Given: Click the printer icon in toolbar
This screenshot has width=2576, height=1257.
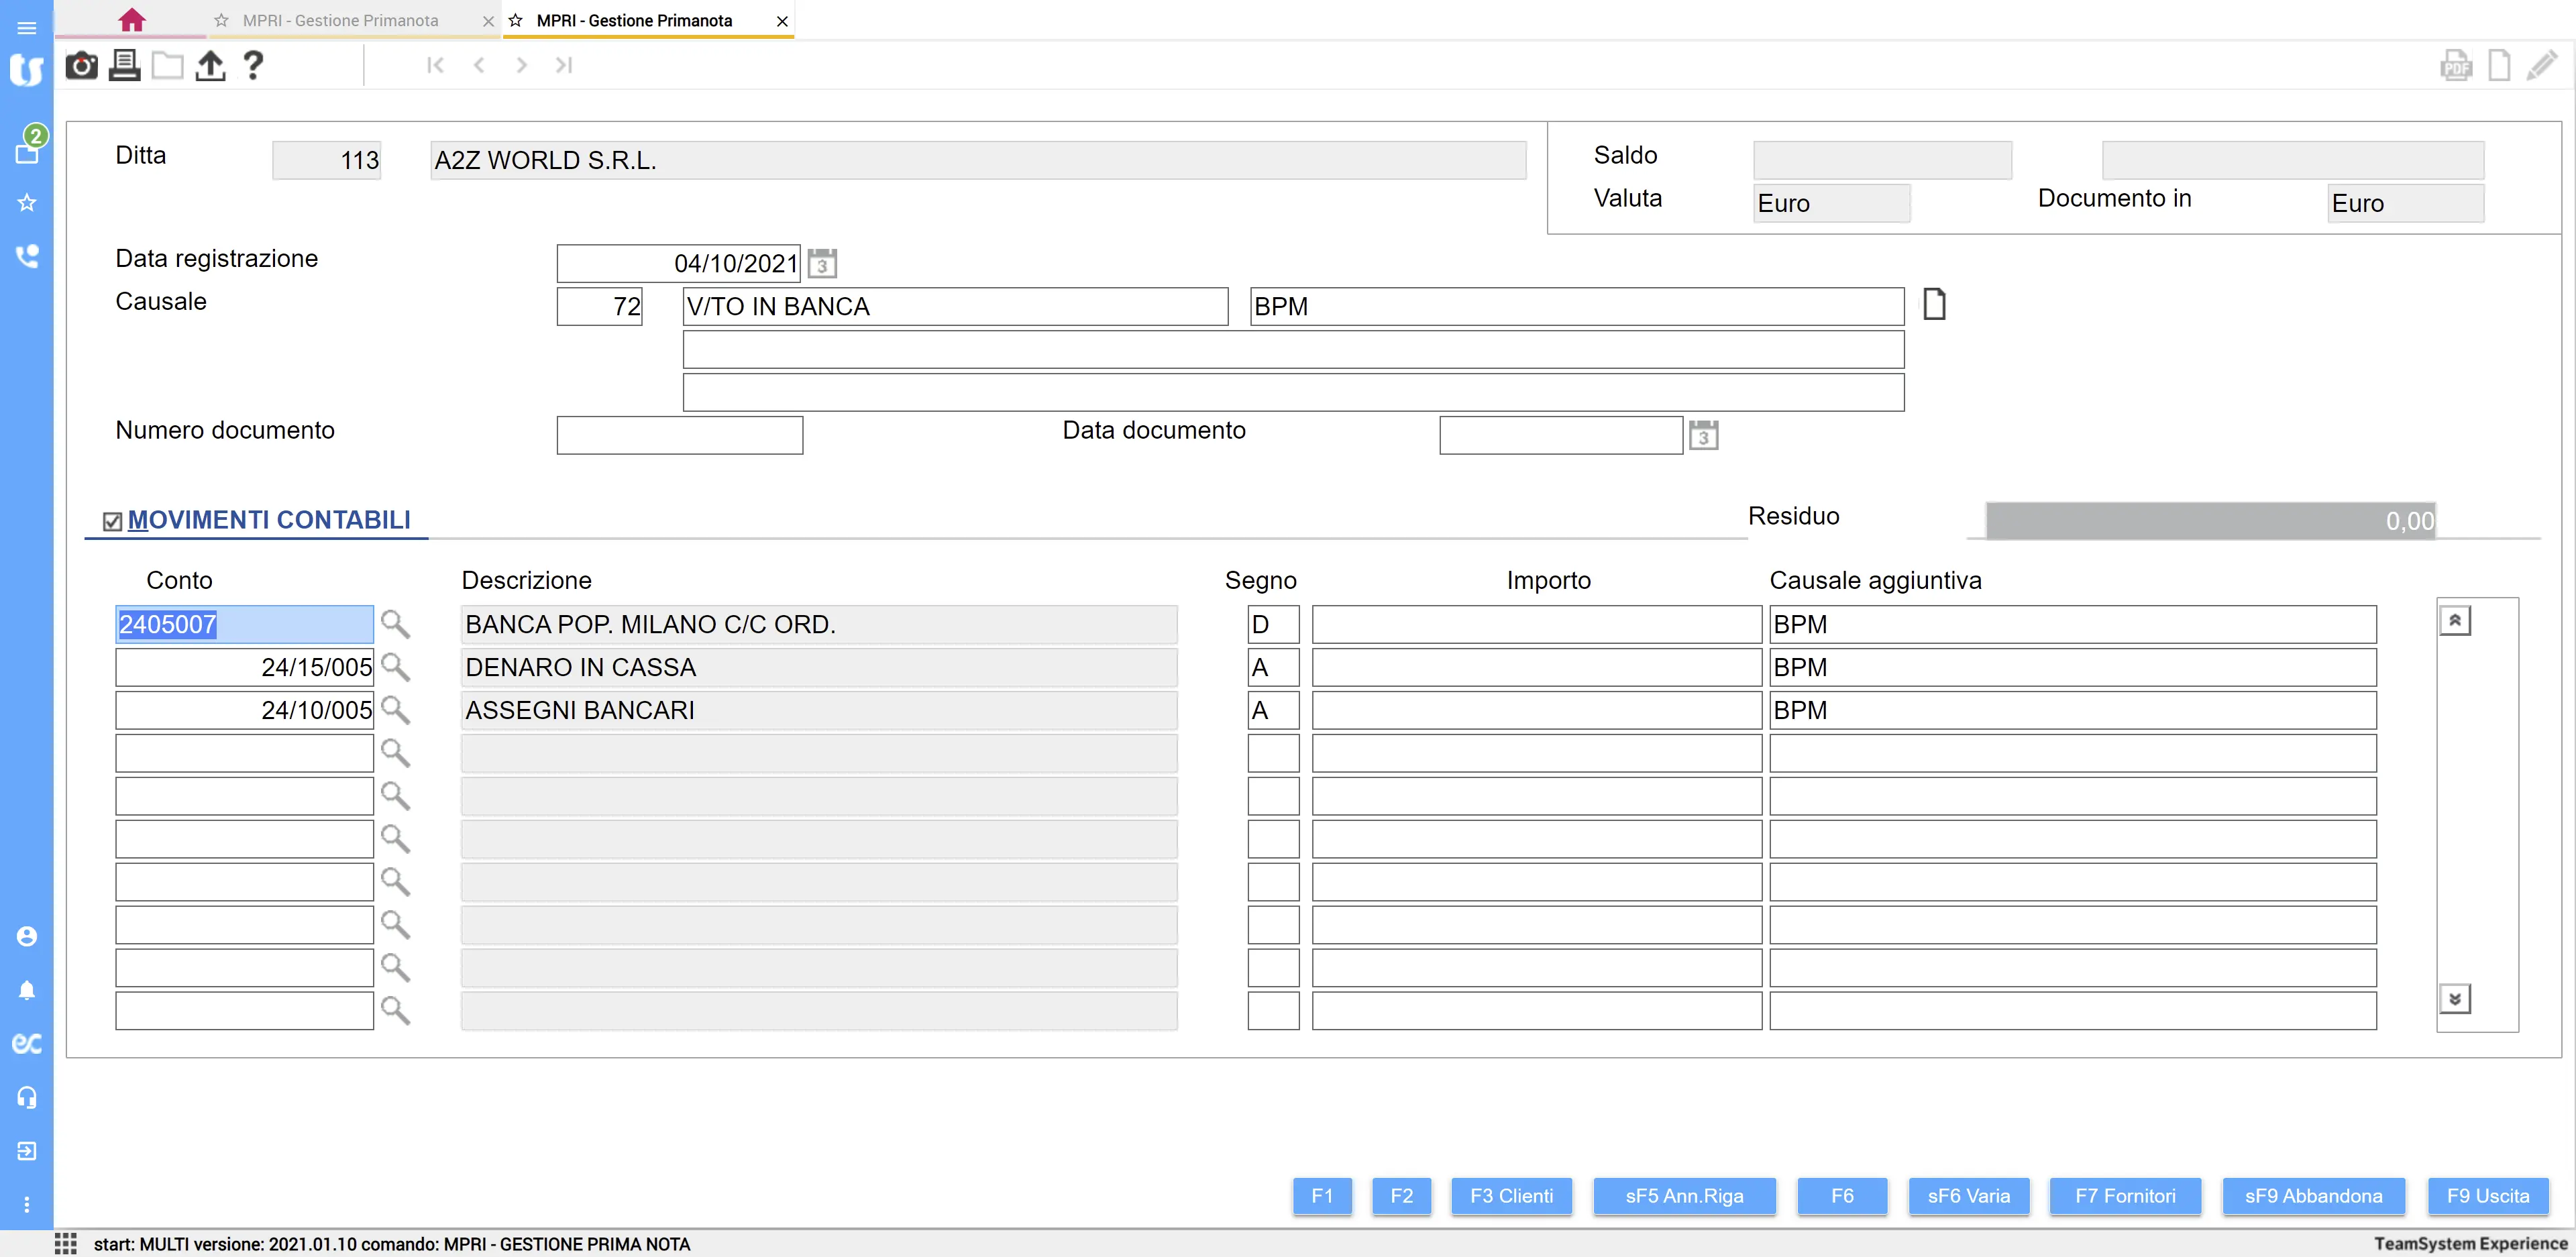Looking at the screenshot, I should coord(124,66).
